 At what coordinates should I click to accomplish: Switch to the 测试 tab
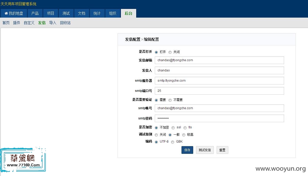point(66,13)
